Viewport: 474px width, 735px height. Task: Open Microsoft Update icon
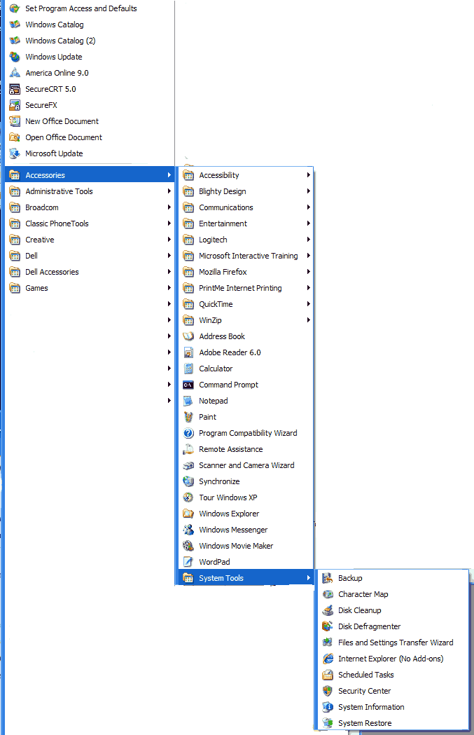pyautogui.click(x=15, y=153)
